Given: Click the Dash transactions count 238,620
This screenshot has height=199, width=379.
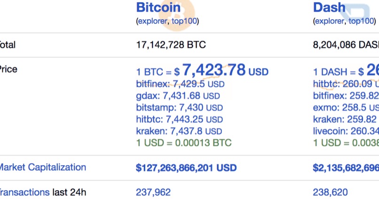Looking at the screenshot, I should pos(330,192).
